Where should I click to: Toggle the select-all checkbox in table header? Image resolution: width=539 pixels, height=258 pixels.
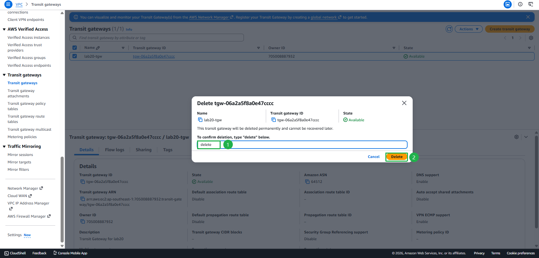pos(75,48)
